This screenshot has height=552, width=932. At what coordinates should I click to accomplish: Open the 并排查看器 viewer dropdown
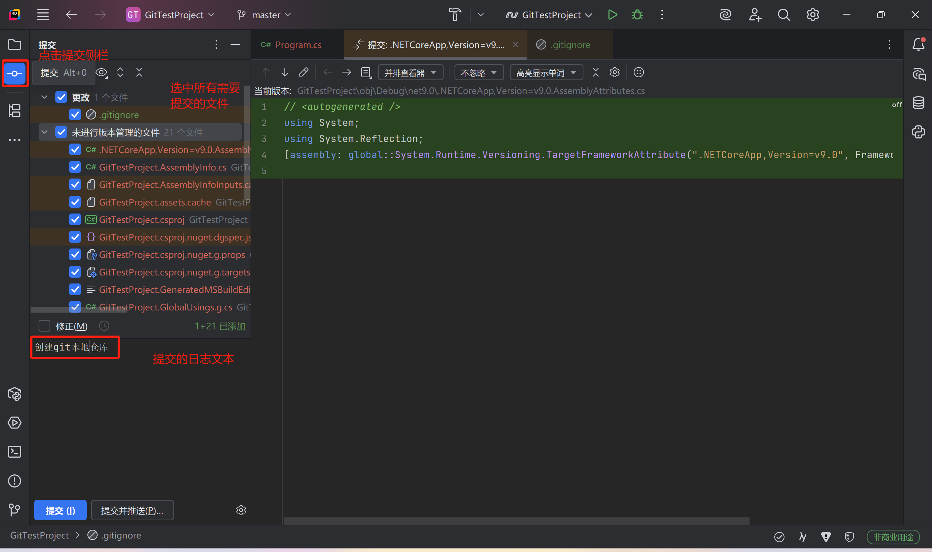point(410,73)
